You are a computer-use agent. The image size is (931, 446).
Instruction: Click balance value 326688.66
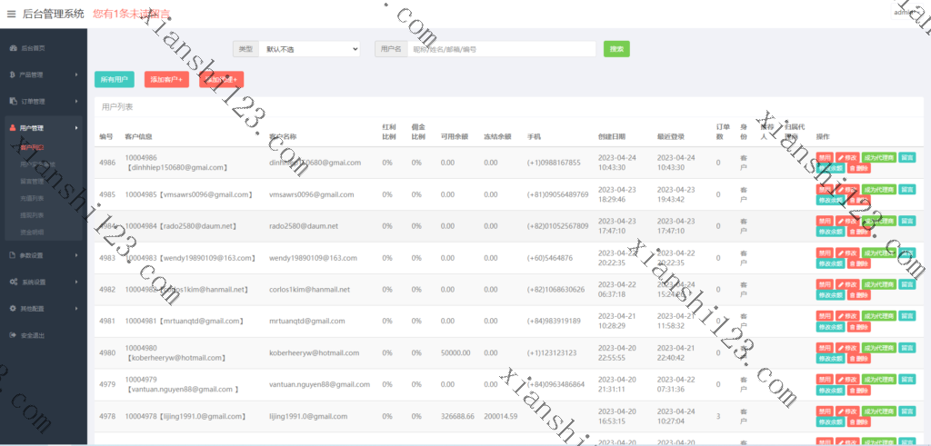(458, 416)
